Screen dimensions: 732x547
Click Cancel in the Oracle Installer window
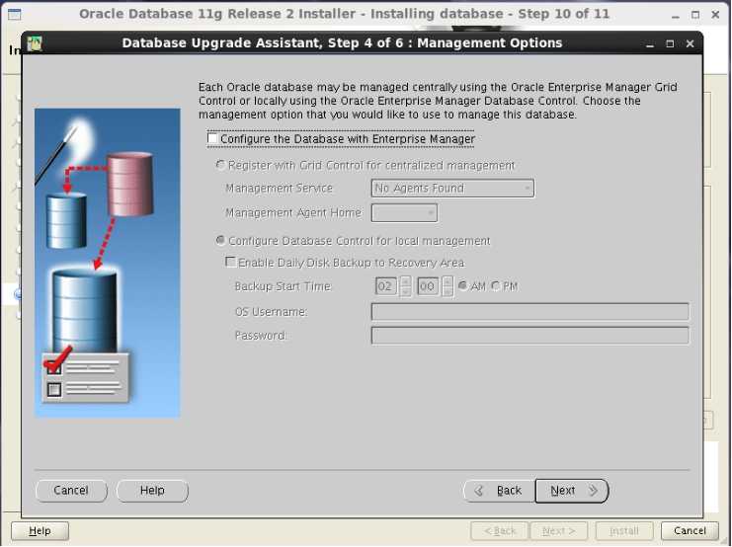pos(690,530)
